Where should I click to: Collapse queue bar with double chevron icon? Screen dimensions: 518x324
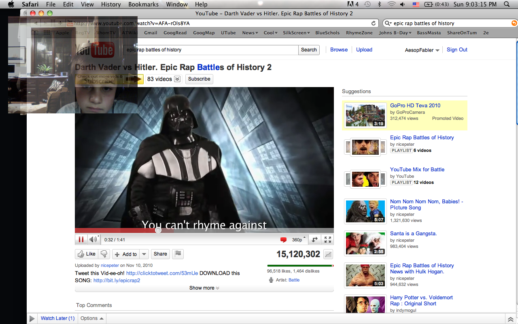tap(510, 319)
